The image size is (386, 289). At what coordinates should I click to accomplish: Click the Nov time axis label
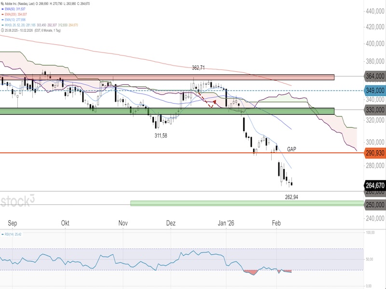[x=123, y=223]
